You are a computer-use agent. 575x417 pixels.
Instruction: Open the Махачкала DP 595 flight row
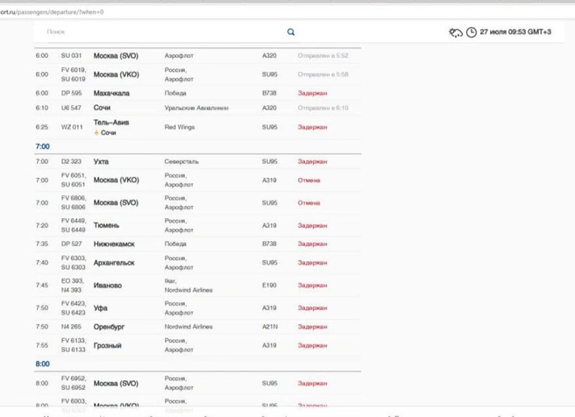[x=198, y=93]
